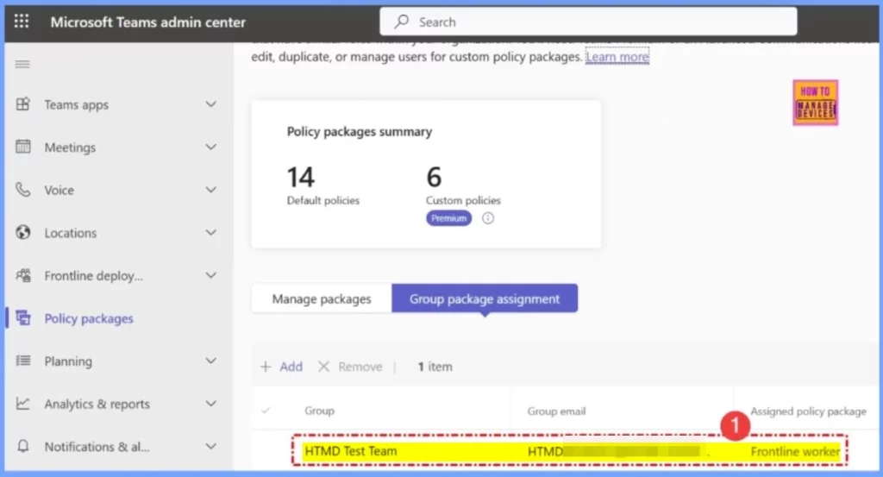Click the Premium badge
This screenshot has height=477, width=883.
click(448, 218)
